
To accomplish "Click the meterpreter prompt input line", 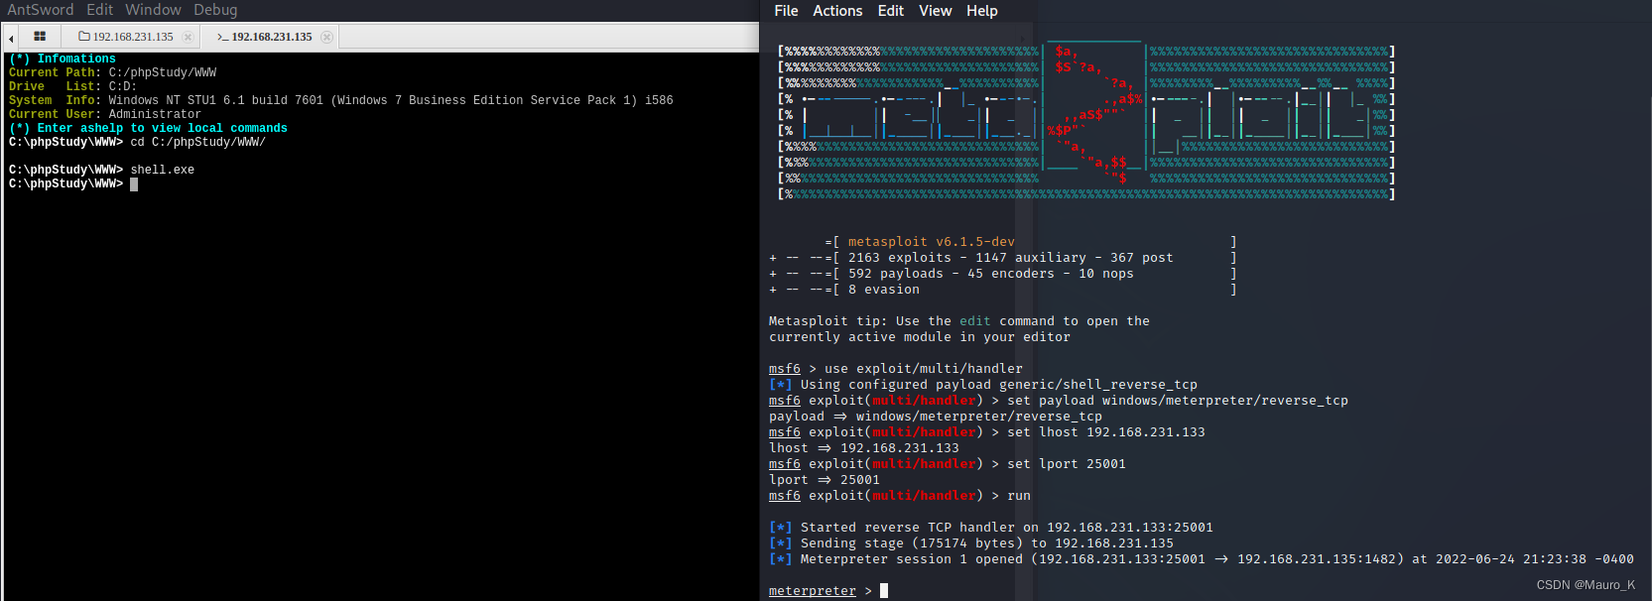I will click(x=828, y=591).
